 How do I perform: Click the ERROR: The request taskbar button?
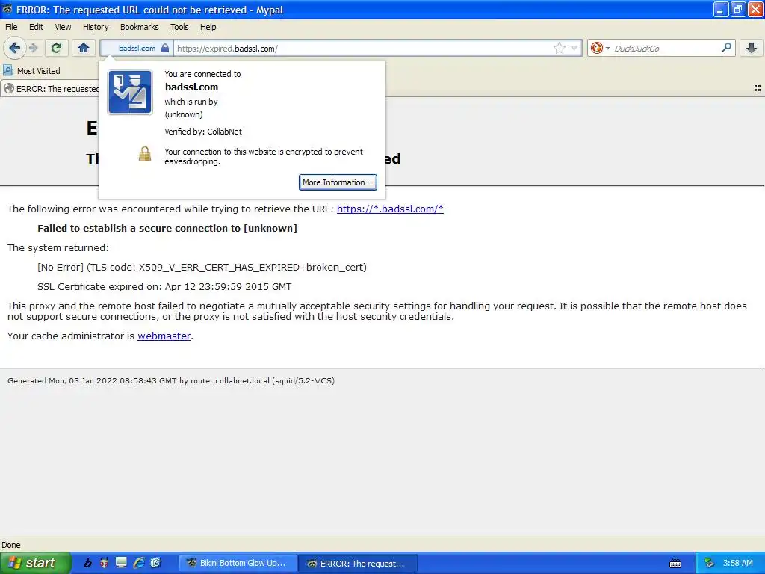[358, 564]
